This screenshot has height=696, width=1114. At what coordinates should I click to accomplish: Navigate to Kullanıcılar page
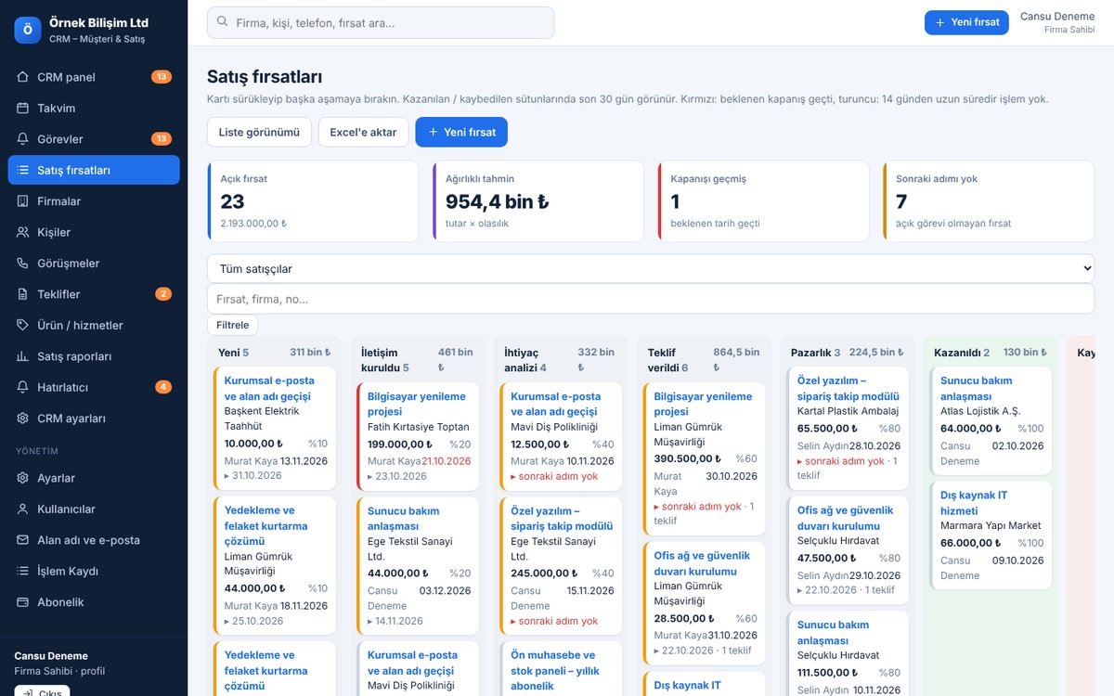coord(94,509)
